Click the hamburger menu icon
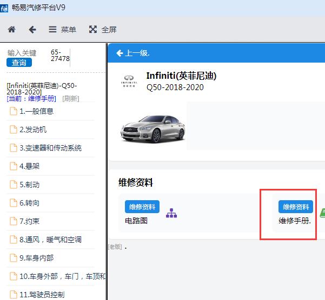This screenshot has width=325, height=300. pos(52,29)
